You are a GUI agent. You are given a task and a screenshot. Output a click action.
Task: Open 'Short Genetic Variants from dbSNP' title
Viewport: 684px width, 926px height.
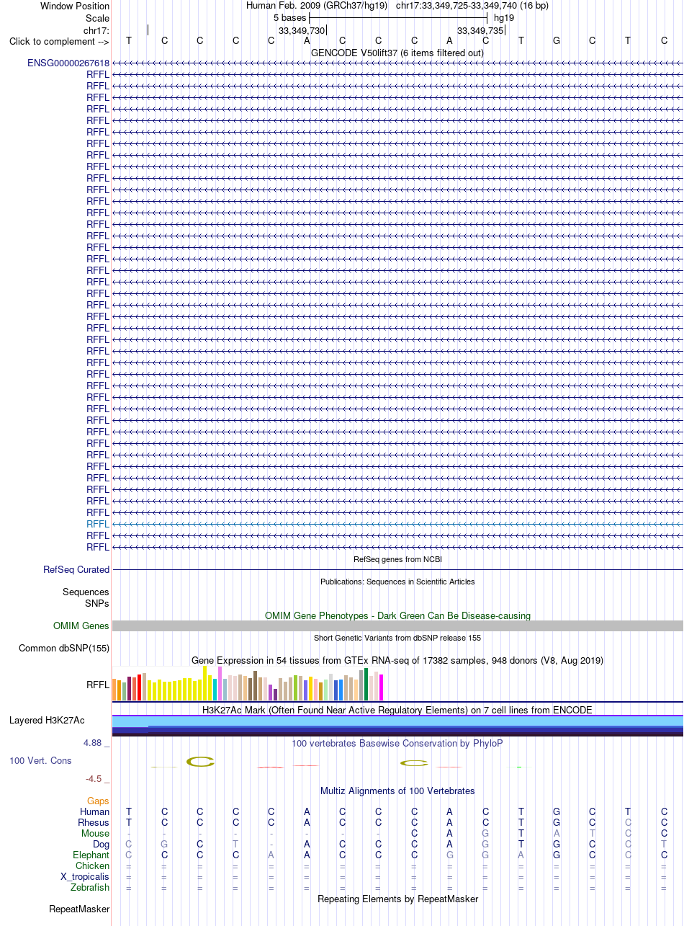point(397,638)
